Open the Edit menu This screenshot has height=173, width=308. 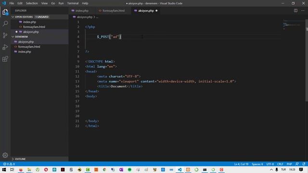click(20, 3)
